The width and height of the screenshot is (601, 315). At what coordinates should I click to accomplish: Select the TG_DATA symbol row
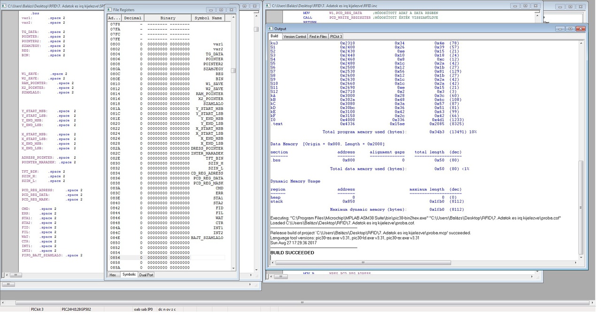point(166,54)
